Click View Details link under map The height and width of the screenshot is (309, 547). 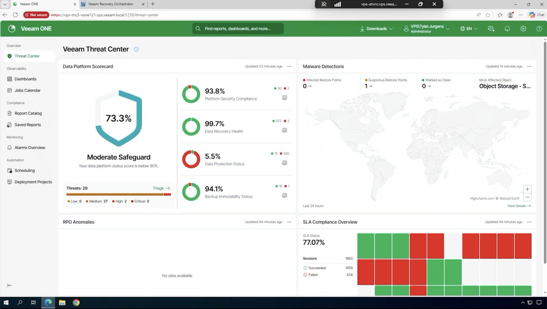[519, 206]
